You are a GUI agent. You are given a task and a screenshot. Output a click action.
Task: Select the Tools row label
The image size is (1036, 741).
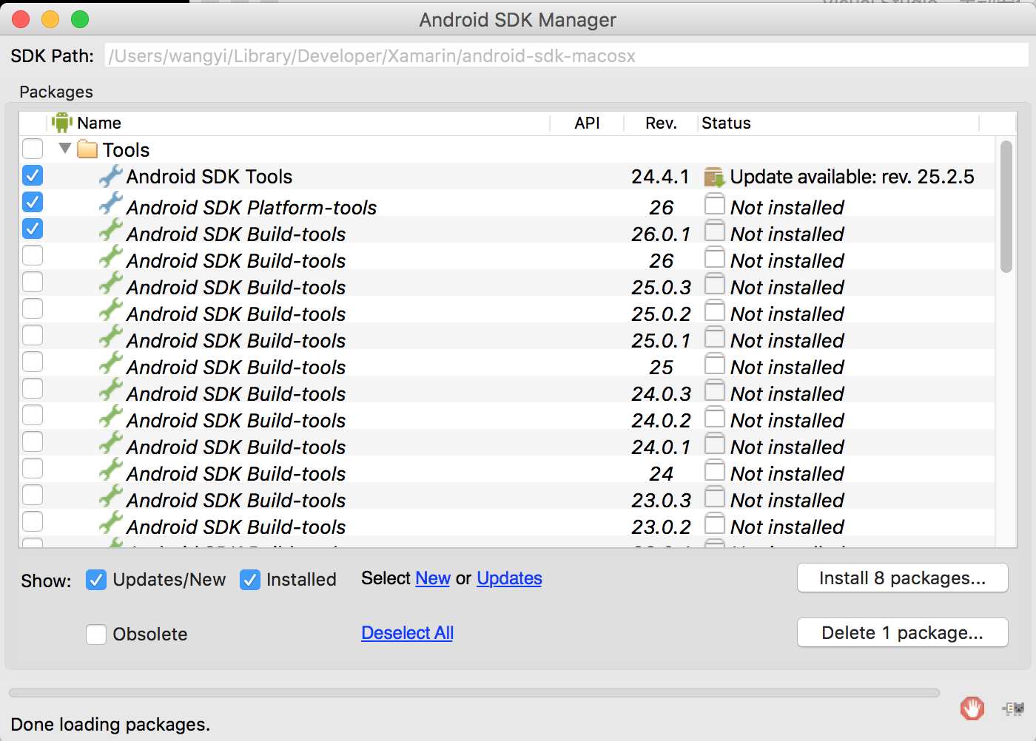pos(127,150)
